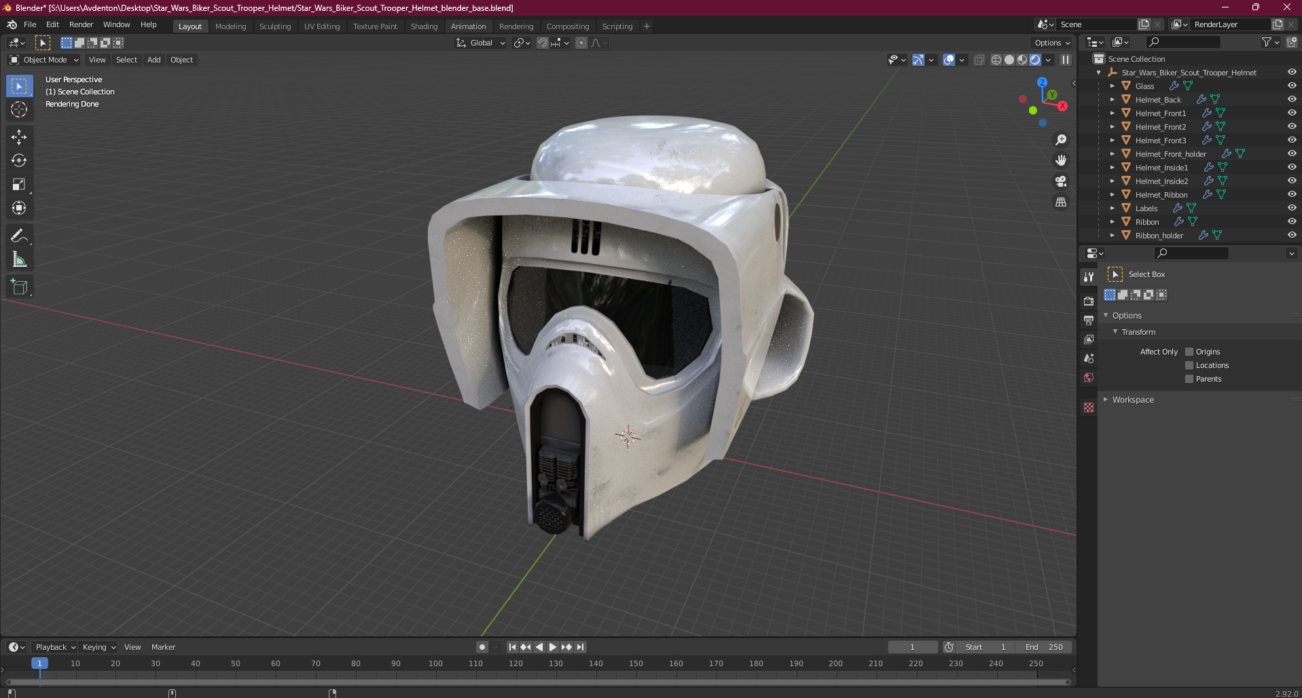Viewport: 1302px width, 698px height.
Task: Expand the Workspace panel
Action: coord(1106,400)
